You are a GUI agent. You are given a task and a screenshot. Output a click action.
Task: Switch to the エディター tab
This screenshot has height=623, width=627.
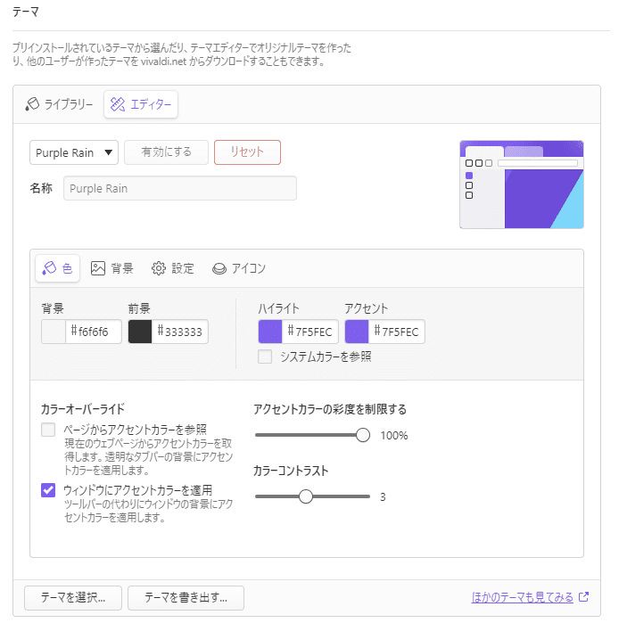point(141,104)
